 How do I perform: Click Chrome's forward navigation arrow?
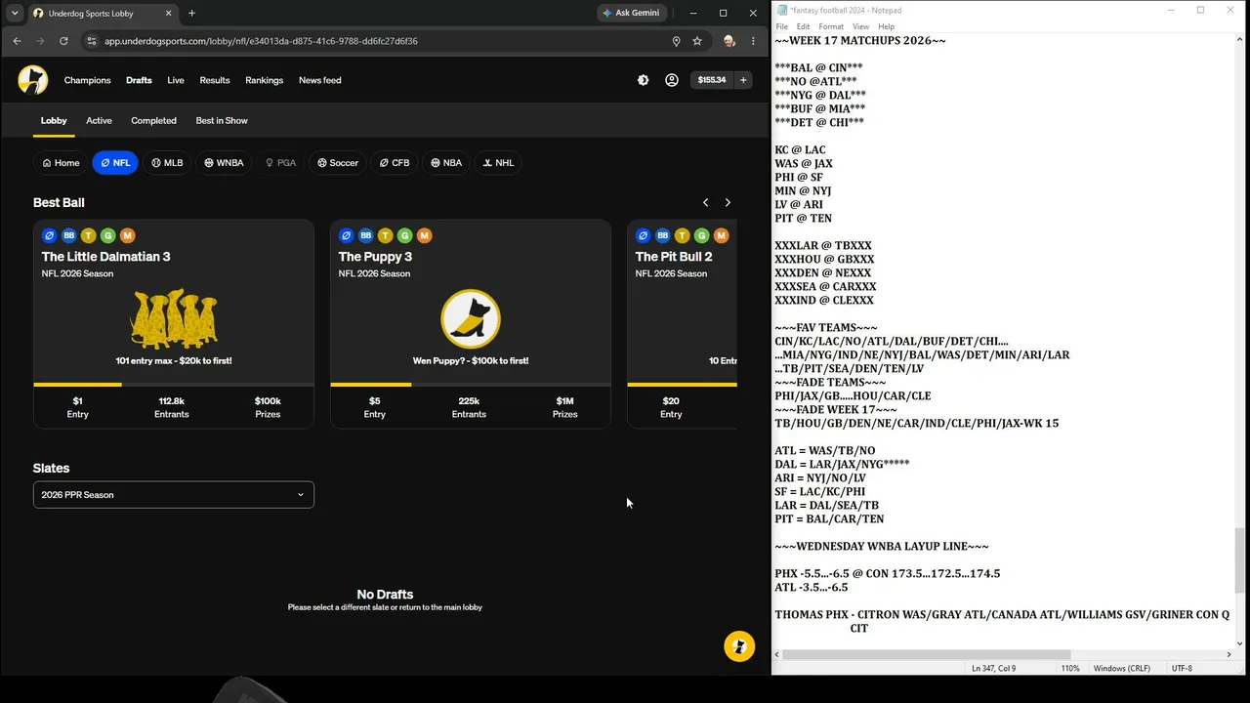[40, 41]
